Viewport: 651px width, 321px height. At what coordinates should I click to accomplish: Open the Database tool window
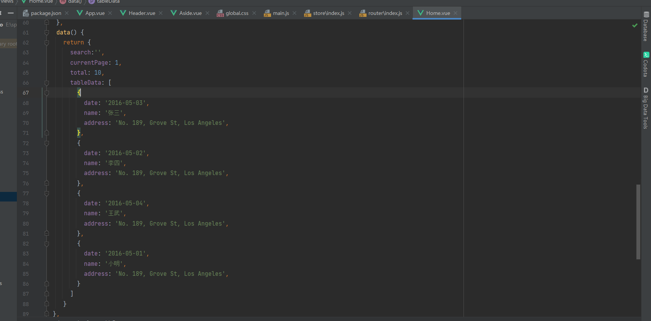[646, 26]
